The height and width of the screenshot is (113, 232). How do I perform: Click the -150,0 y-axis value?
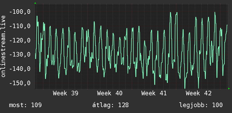tap(20, 83)
